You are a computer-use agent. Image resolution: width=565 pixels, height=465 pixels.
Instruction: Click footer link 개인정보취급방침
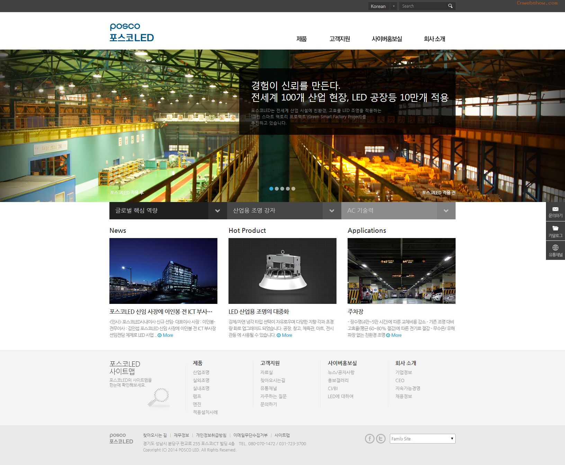[211, 435]
